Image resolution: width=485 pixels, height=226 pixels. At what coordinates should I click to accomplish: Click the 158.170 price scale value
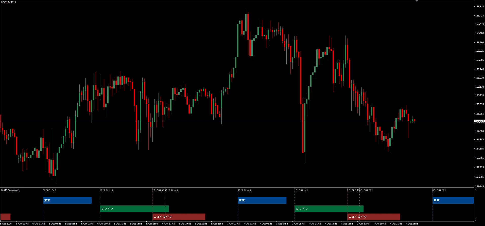479,87
